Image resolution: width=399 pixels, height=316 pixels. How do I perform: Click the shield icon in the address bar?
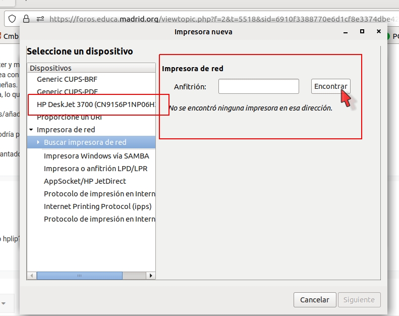[x=12, y=19]
